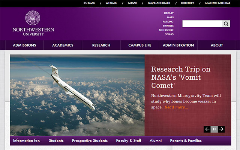
Task: Click the NORTHWESTERN UNIVERSITY wordmark
Action: (33, 32)
